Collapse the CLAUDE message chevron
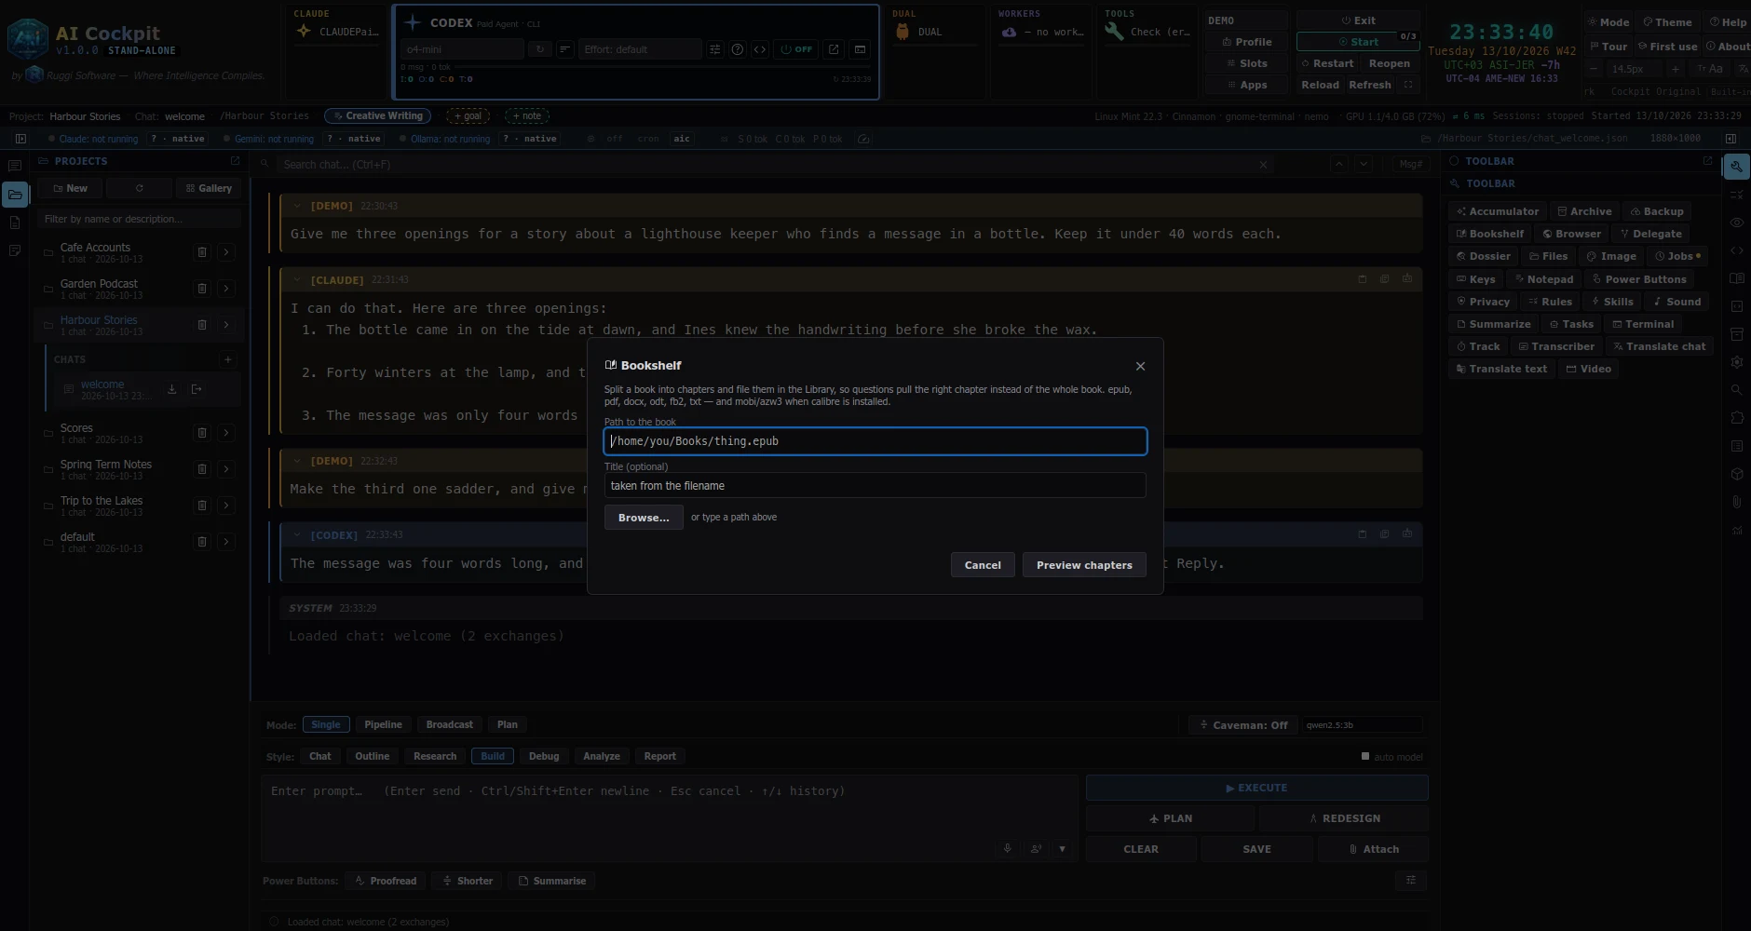The width and height of the screenshot is (1751, 931). coord(297,279)
